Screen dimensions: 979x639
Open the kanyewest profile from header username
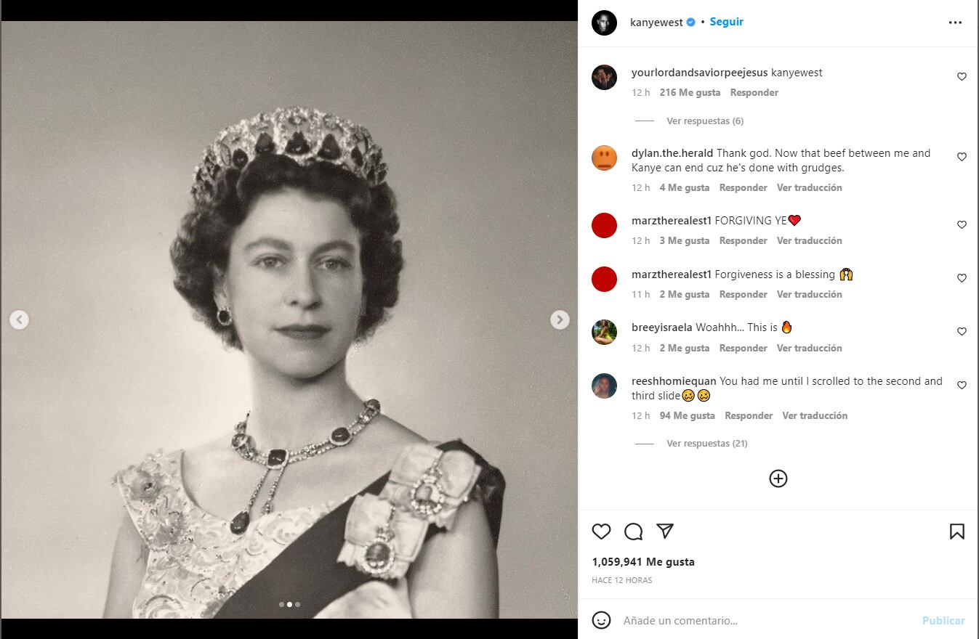pyautogui.click(x=656, y=23)
